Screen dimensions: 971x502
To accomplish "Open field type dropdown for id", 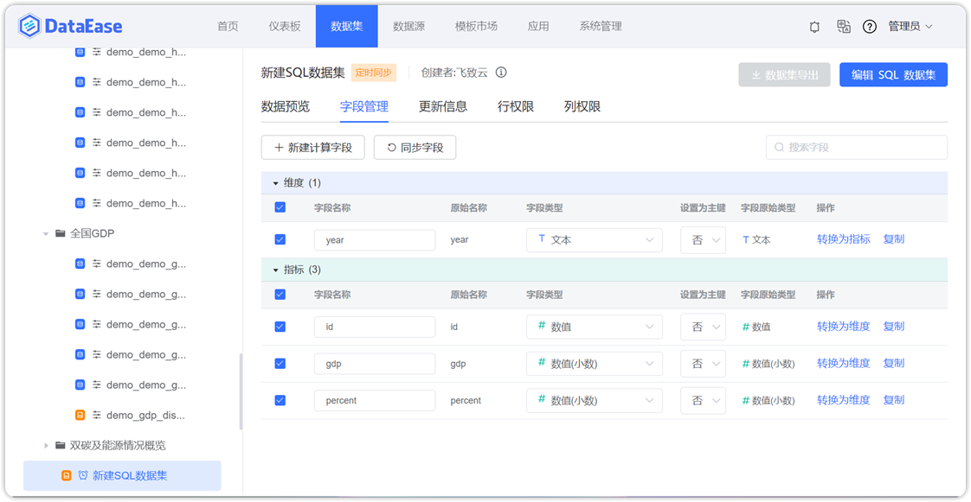I will click(x=595, y=327).
